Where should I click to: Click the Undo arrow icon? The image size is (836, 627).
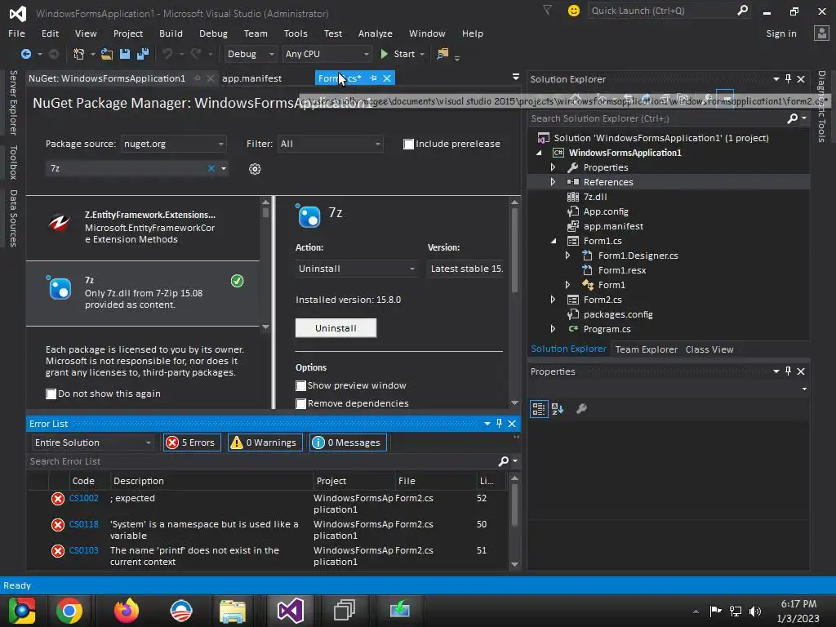pyautogui.click(x=167, y=54)
